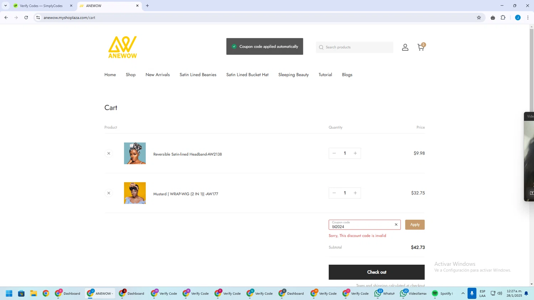Open the Home menu item

click(x=110, y=75)
